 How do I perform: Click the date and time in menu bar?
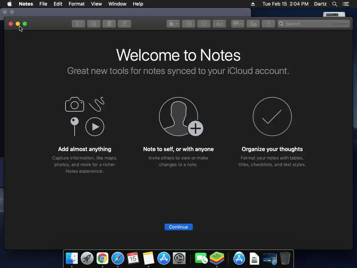[285, 4]
